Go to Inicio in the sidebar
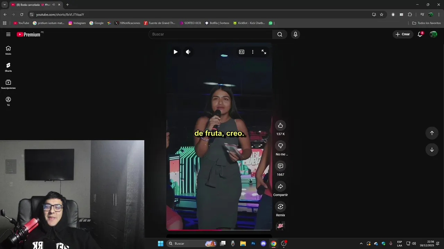Image resolution: width=444 pixels, height=249 pixels. (8, 50)
